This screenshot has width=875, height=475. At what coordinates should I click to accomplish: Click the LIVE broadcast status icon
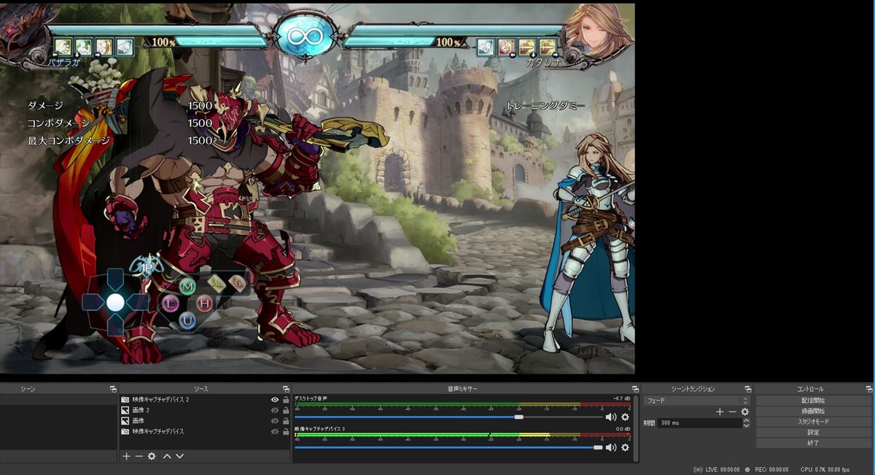[698, 470]
